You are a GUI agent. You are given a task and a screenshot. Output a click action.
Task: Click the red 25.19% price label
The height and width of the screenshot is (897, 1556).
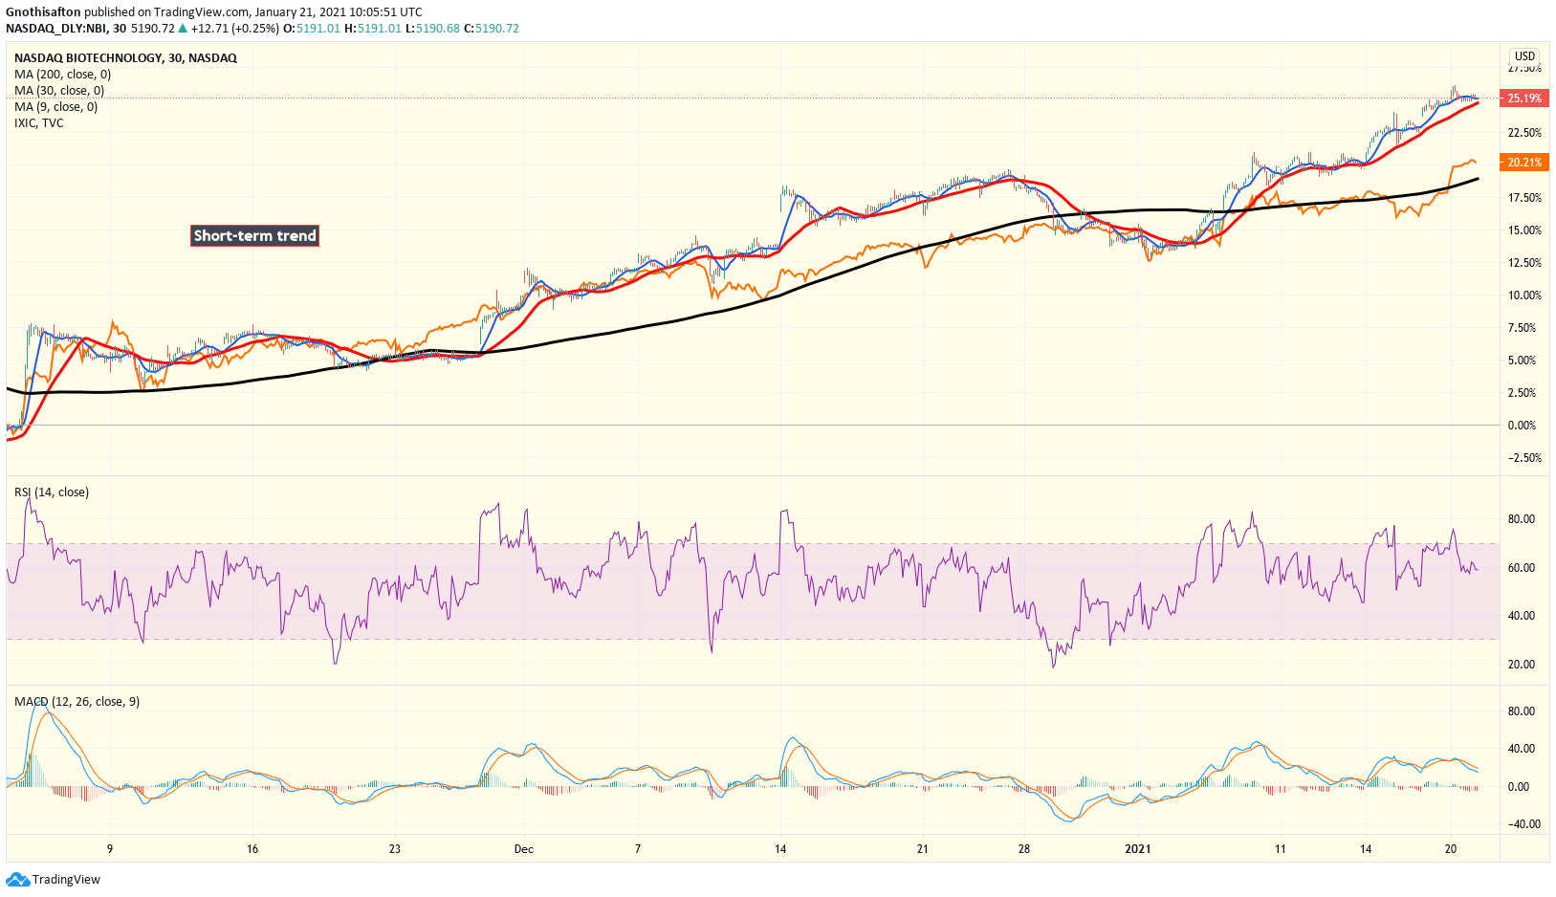point(1523,98)
